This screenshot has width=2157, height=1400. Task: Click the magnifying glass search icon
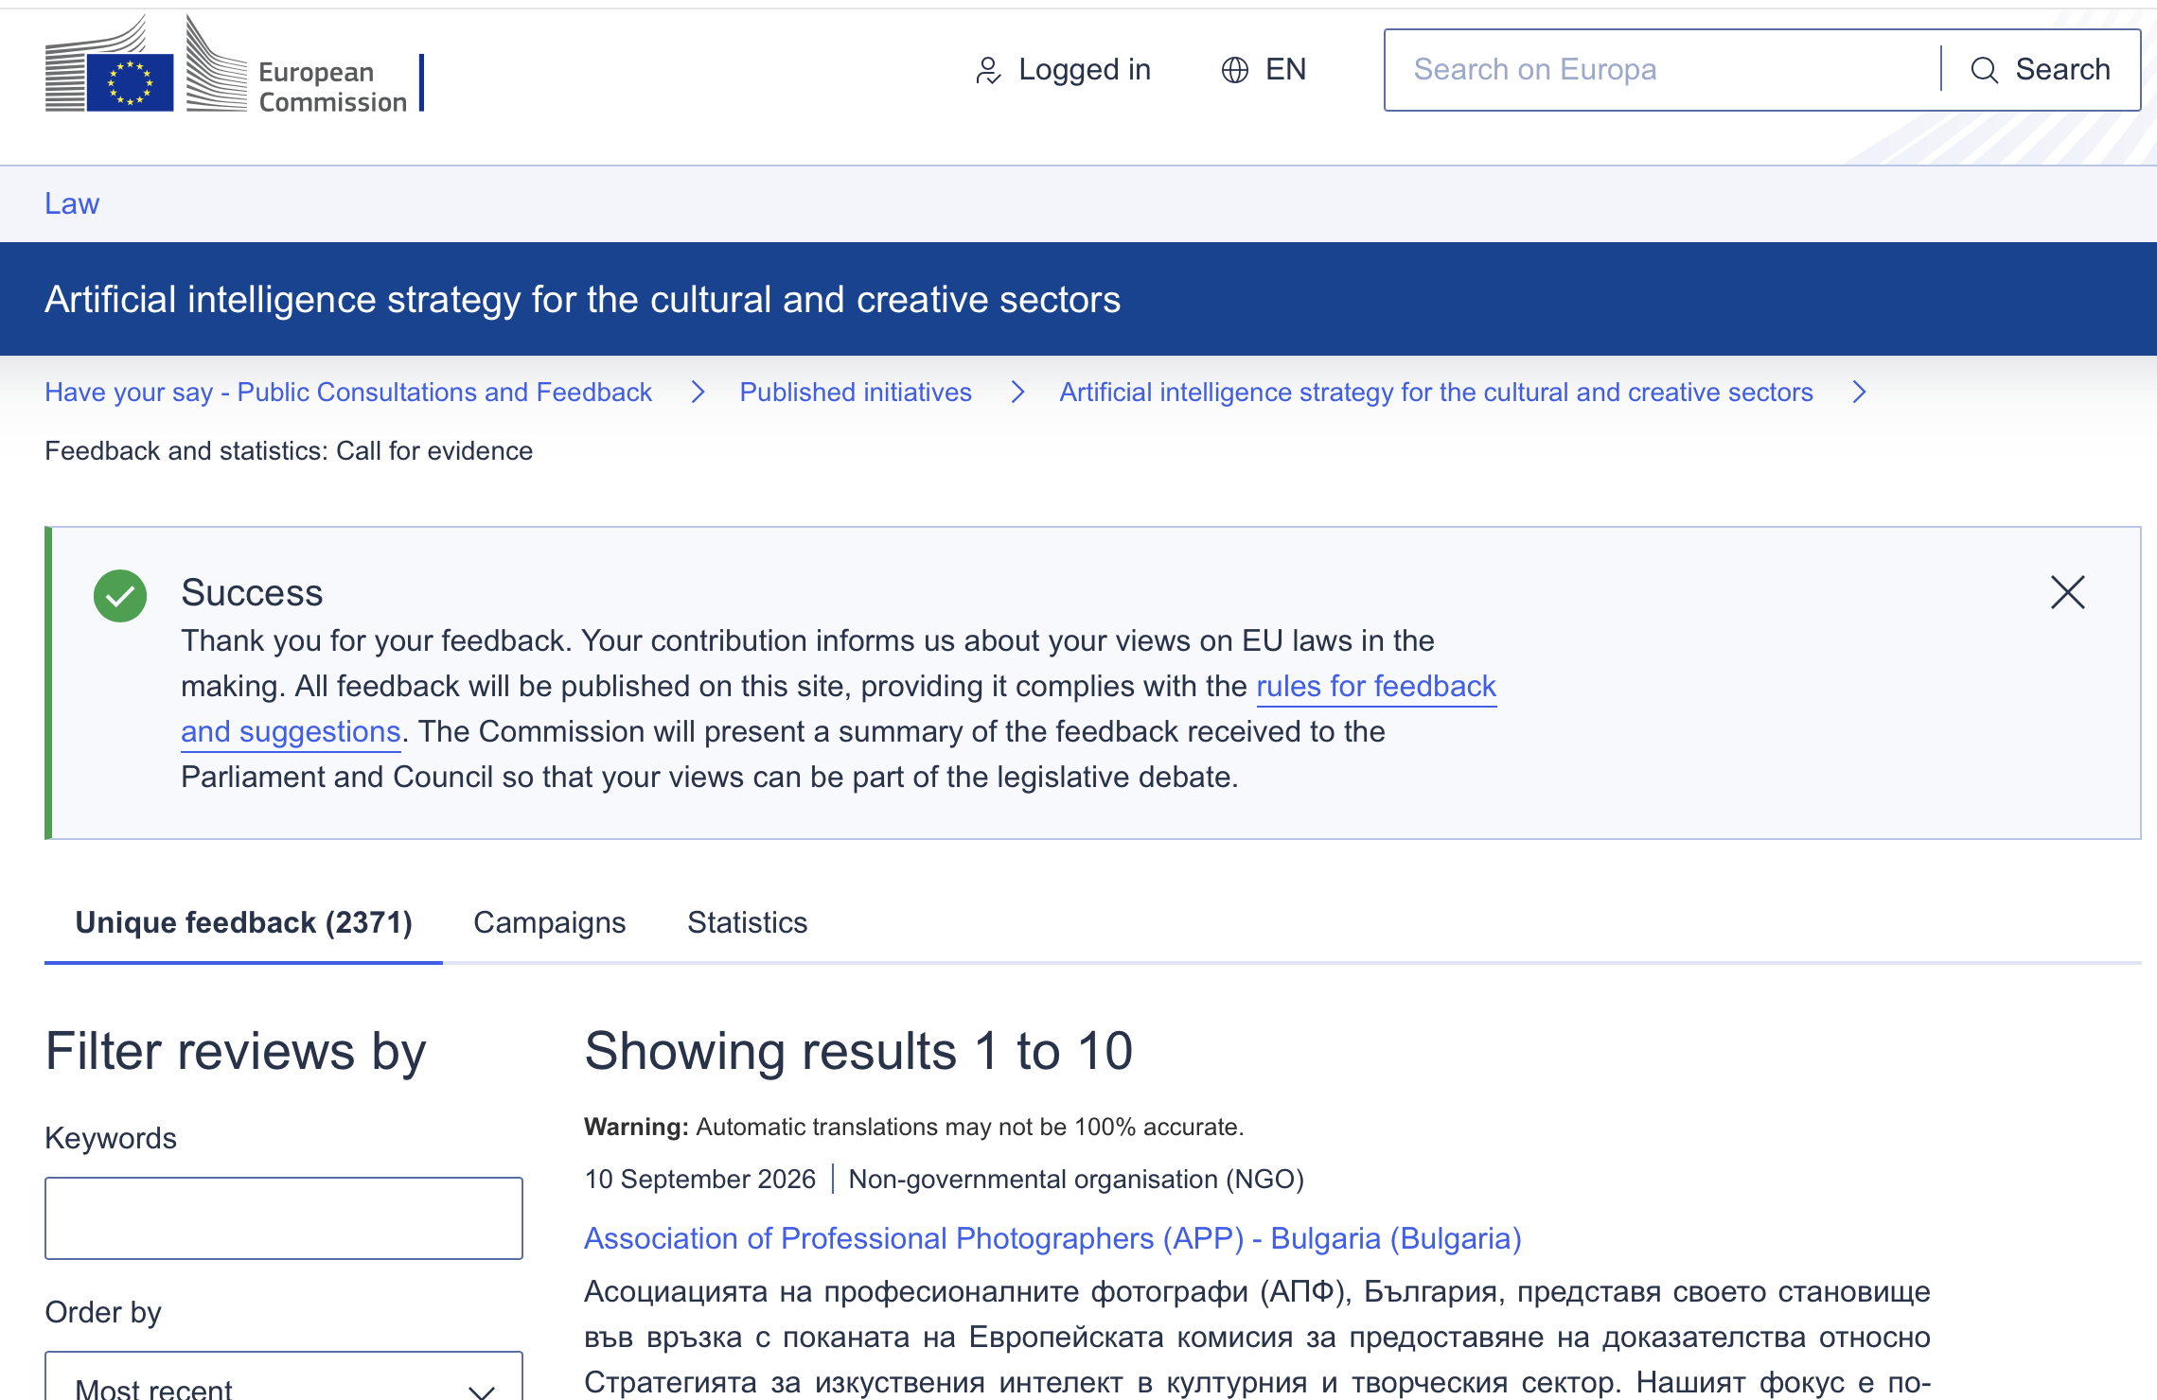point(1984,70)
